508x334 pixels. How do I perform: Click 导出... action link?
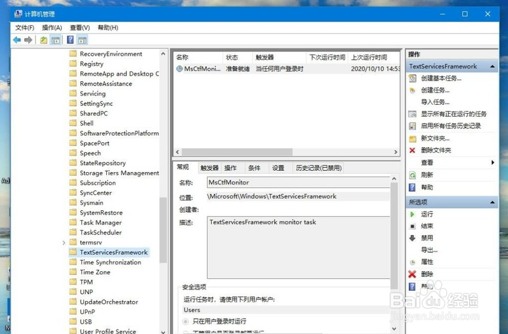click(429, 250)
